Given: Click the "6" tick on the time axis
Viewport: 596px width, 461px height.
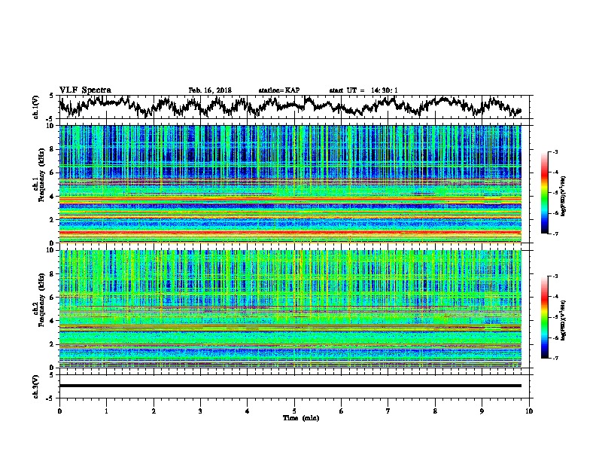Looking at the screenshot, I should [x=341, y=411].
